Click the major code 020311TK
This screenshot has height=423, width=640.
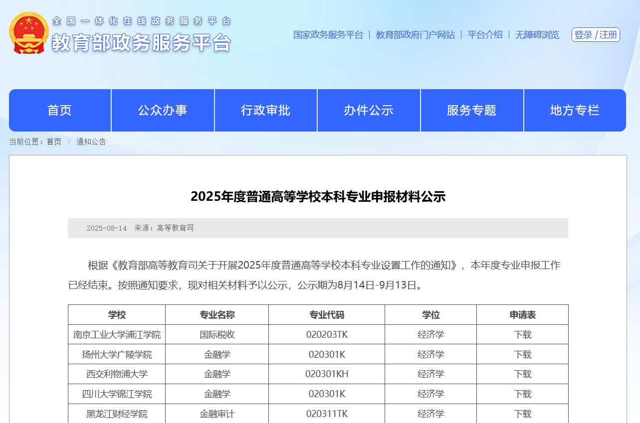coord(327,414)
